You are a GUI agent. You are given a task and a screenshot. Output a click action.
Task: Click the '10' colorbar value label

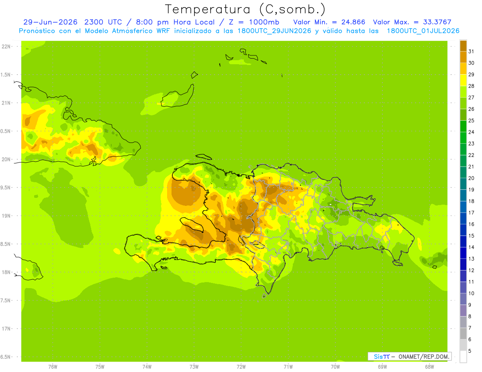pyautogui.click(x=471, y=293)
